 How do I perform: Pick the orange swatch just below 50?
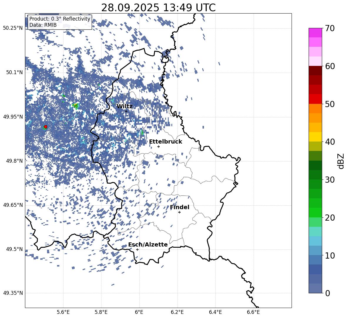pyautogui.click(x=315, y=109)
